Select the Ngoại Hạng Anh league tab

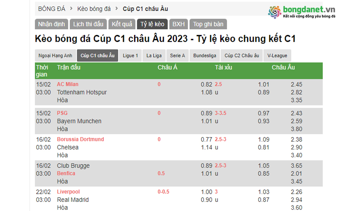(x=55, y=56)
